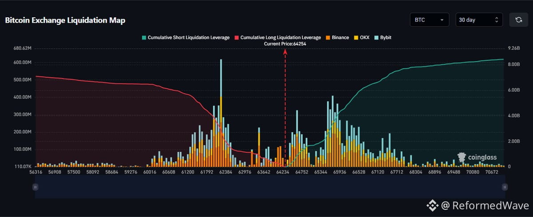This screenshot has height=217, width=533.
Task: Toggle the Bybit legend series
Action: point(383,38)
